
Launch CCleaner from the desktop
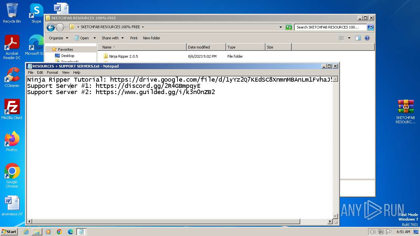[12, 77]
